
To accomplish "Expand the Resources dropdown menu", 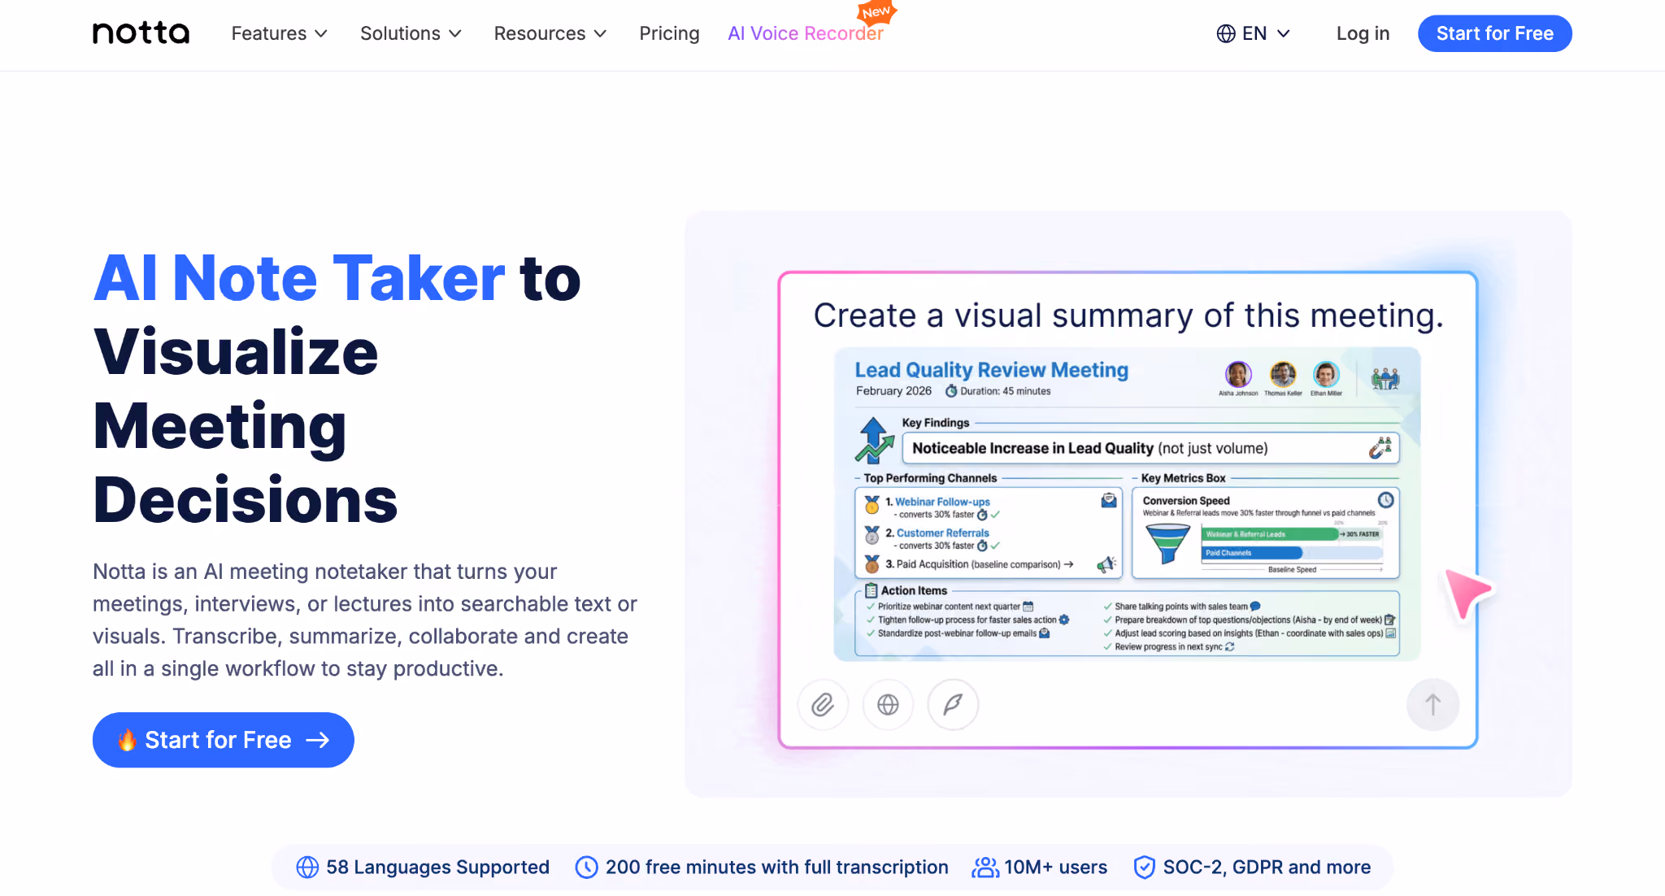I will point(550,33).
